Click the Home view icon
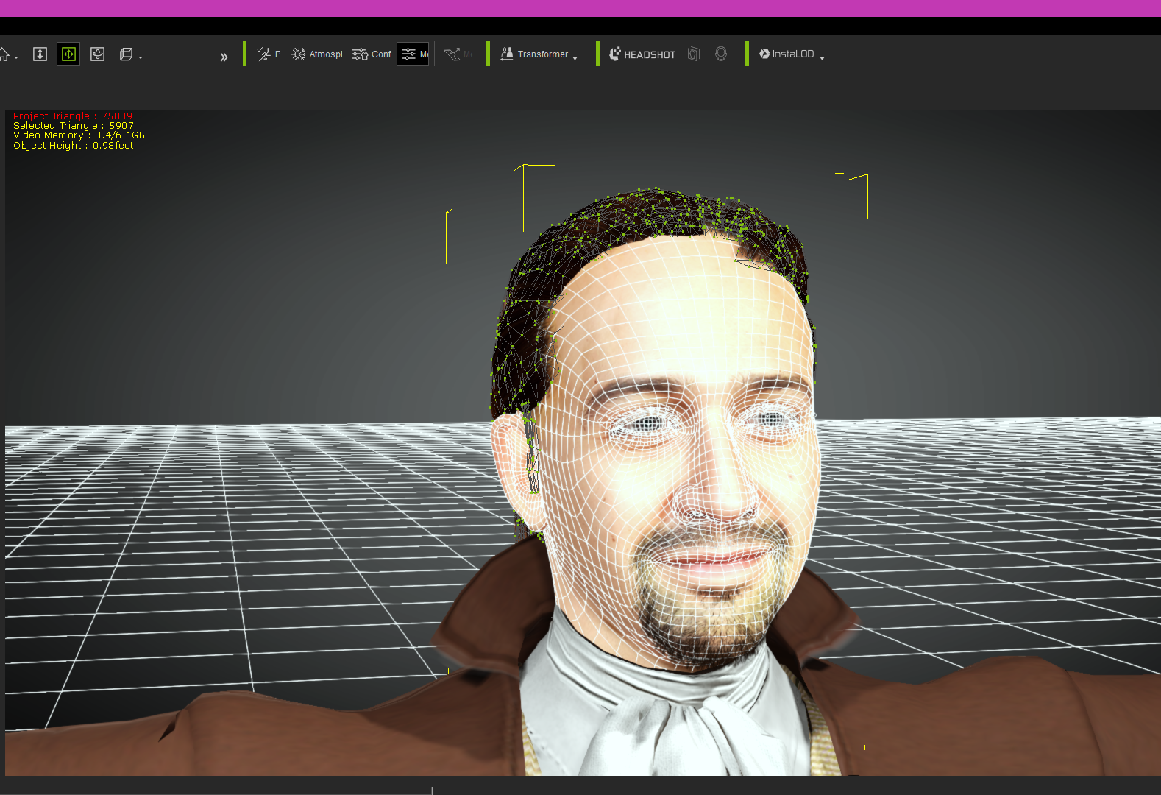 4,54
